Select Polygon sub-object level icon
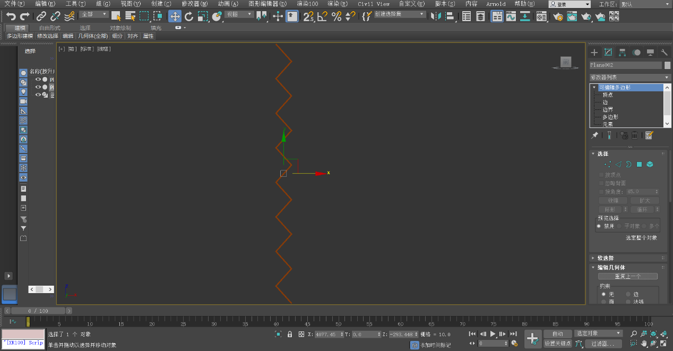Viewport: 673px width, 351px height. pos(640,165)
